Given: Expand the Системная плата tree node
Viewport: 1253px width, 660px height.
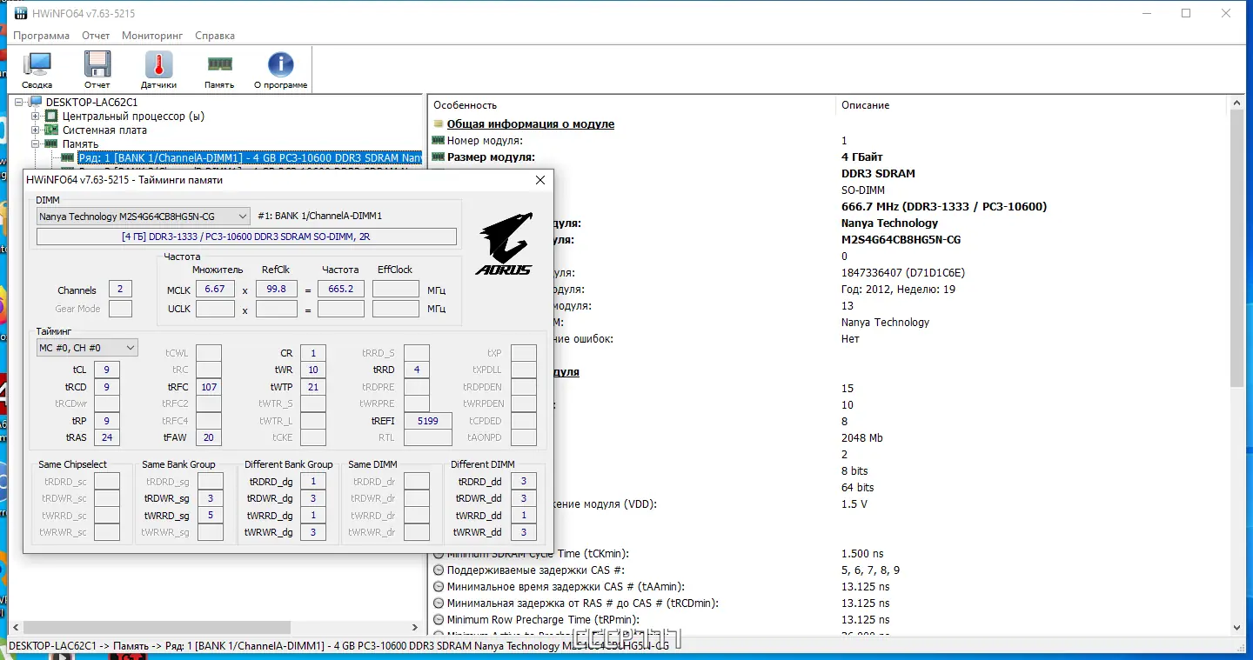Looking at the screenshot, I should tap(36, 130).
